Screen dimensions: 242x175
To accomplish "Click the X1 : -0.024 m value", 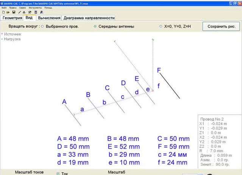I will click(x=213, y=124).
